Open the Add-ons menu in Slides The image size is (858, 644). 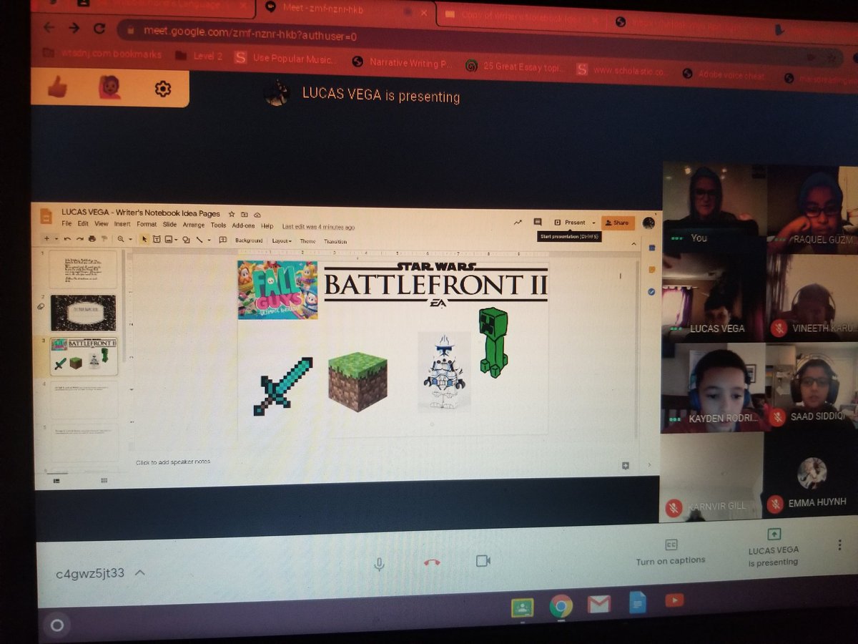(x=243, y=225)
